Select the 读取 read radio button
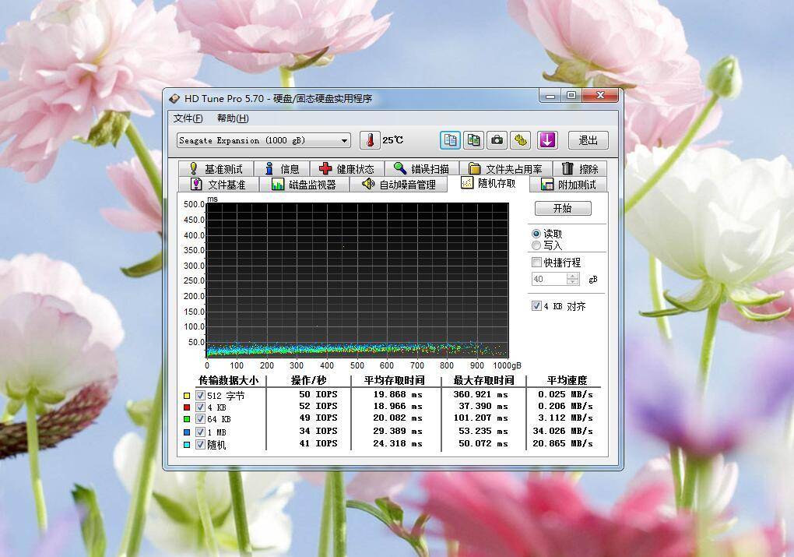The image size is (794, 557). click(536, 233)
